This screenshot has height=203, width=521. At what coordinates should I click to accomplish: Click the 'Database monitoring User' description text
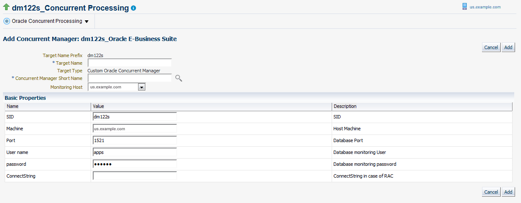click(359, 152)
